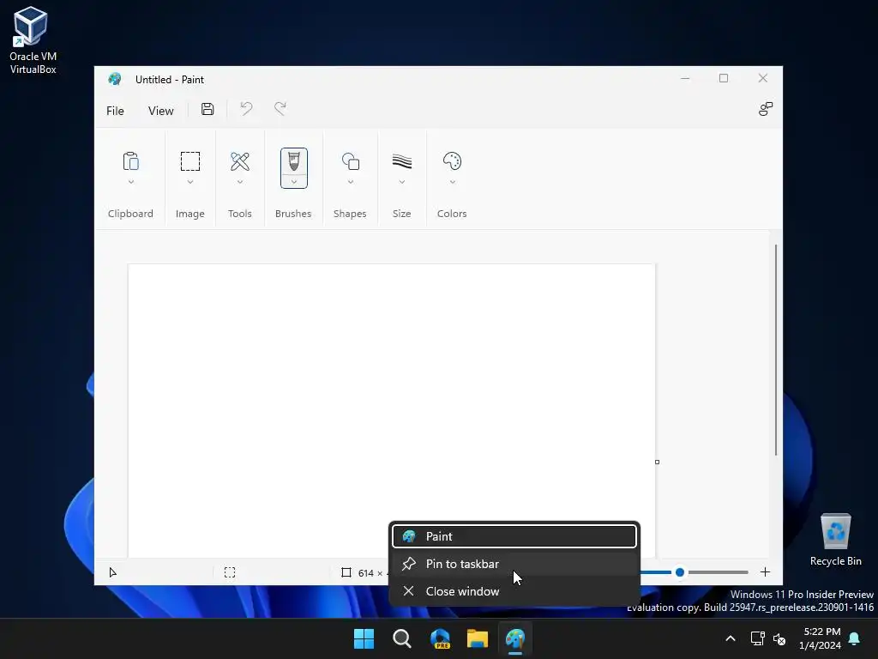The image size is (878, 659).
Task: Click the Redo arrow icon
Action: (280, 109)
